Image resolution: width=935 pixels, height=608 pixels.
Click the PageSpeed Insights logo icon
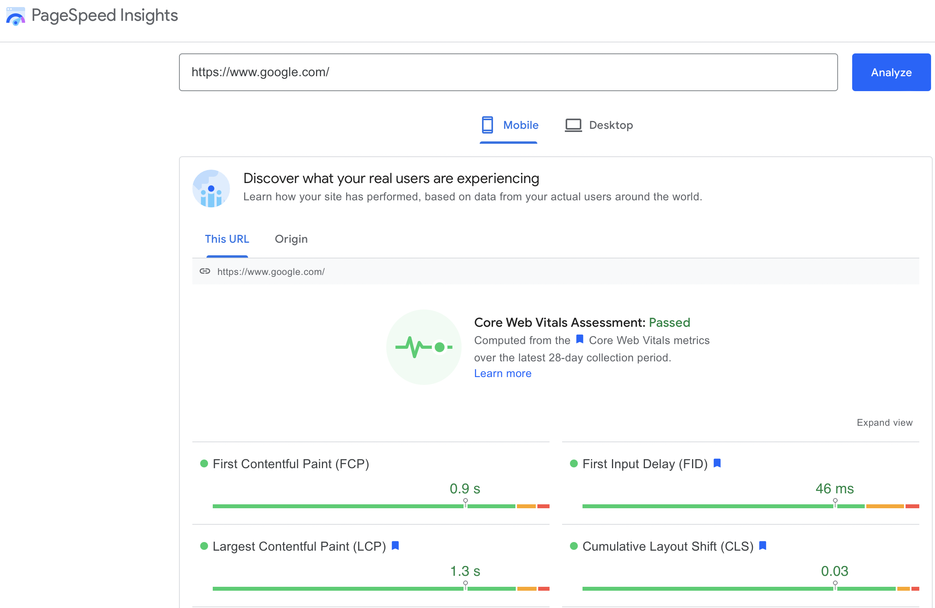[16, 16]
